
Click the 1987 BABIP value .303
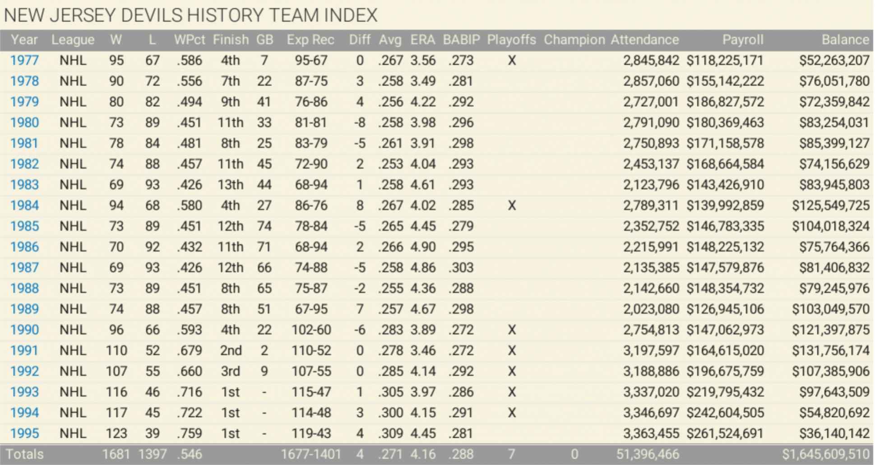[461, 268]
